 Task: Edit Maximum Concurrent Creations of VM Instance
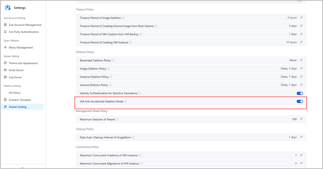301,155
